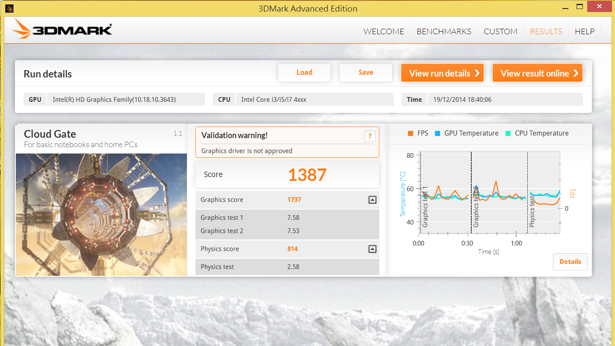Open the HELP tab
This screenshot has height=346, width=615.
click(585, 31)
